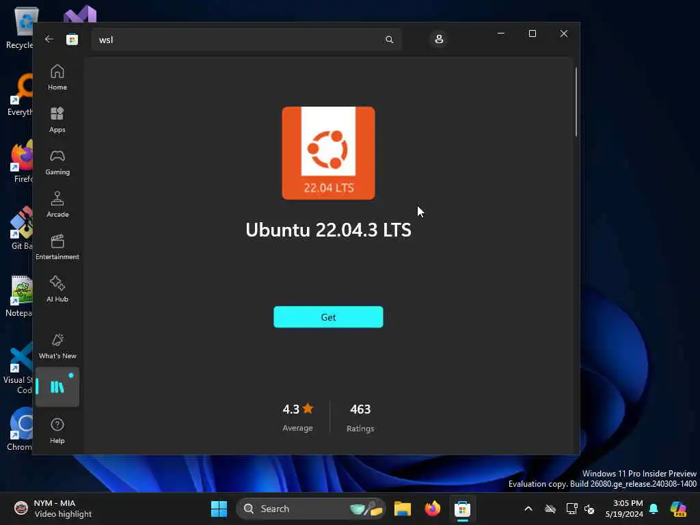
Task: Maximize the Microsoft Store window
Action: point(532,33)
